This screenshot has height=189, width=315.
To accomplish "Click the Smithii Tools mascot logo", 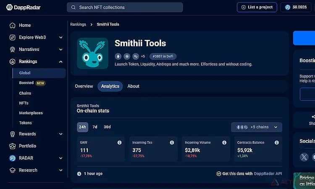I will coord(93,53).
